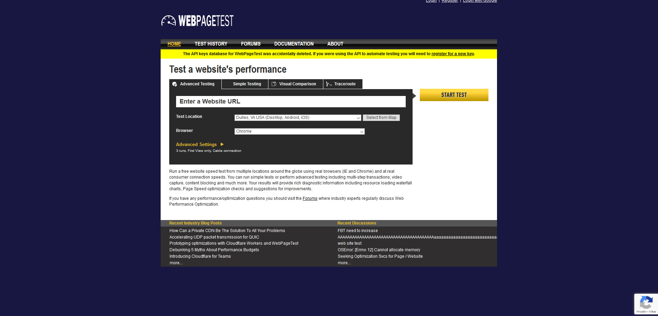This screenshot has height=316, width=658.
Task: Open the TEST HISTORY menu item
Action: tap(211, 44)
